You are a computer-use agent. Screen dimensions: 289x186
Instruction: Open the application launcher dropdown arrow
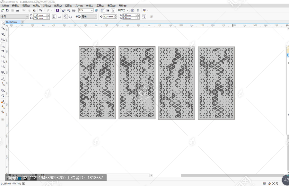[x=148, y=10]
